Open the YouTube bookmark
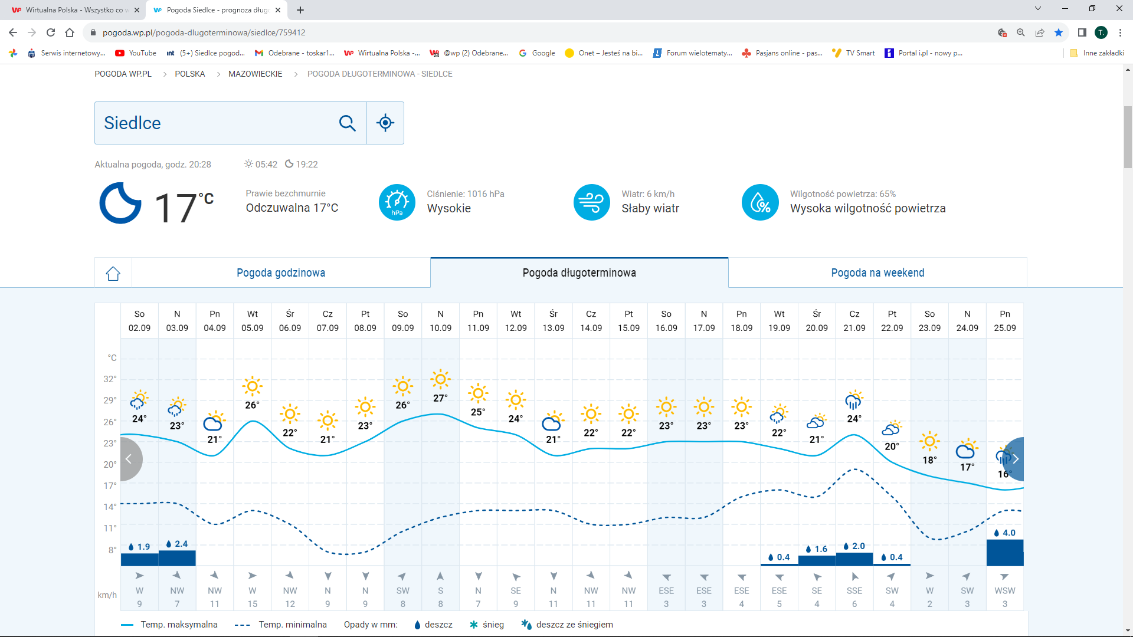This screenshot has height=637, width=1133. pyautogui.click(x=136, y=53)
